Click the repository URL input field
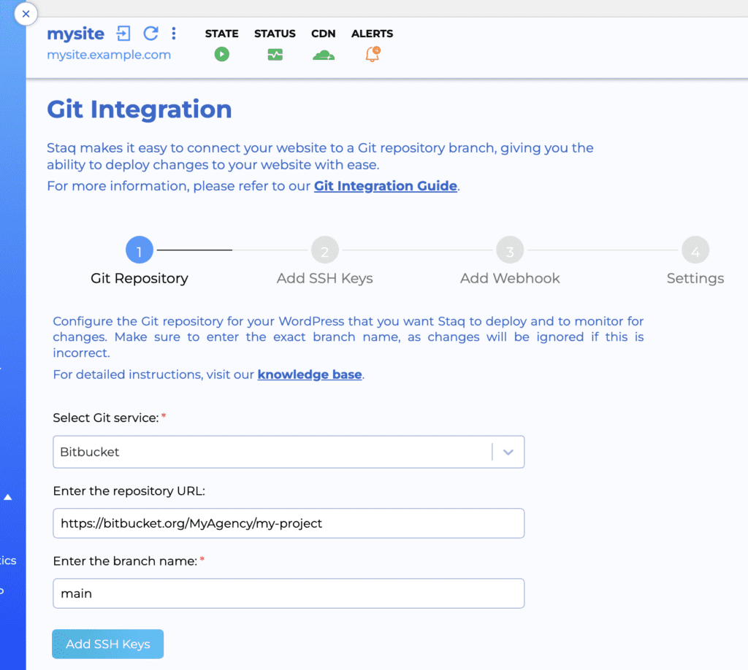748x670 pixels. coord(289,523)
